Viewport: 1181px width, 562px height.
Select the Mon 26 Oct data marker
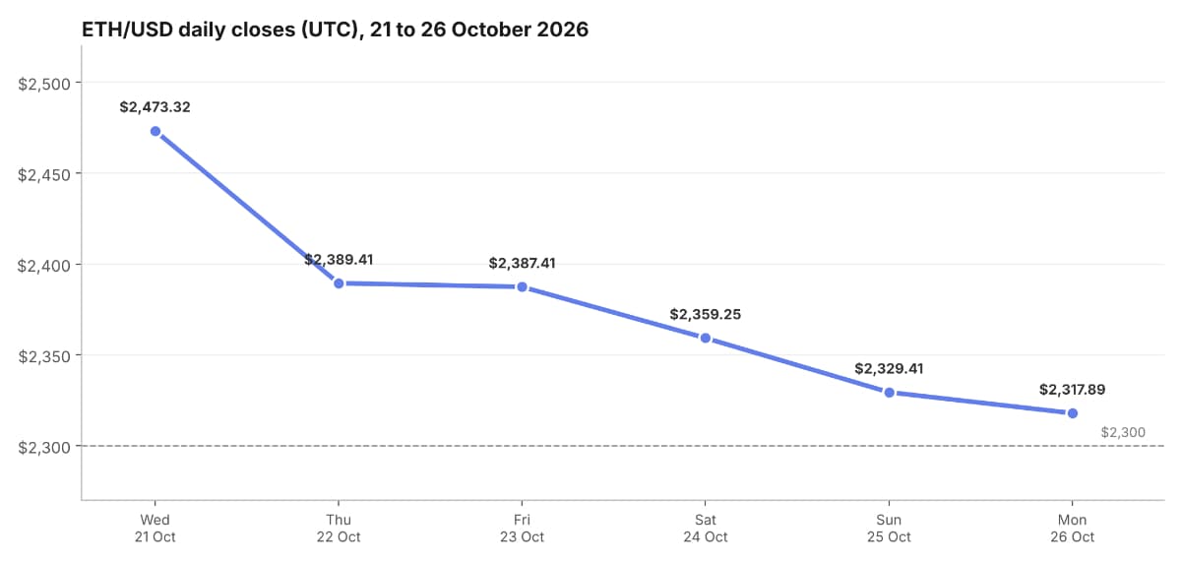pyautogui.click(x=1073, y=413)
